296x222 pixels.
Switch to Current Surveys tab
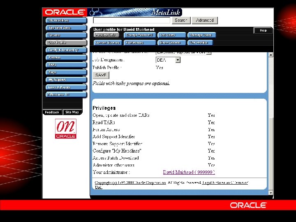coord(108,43)
